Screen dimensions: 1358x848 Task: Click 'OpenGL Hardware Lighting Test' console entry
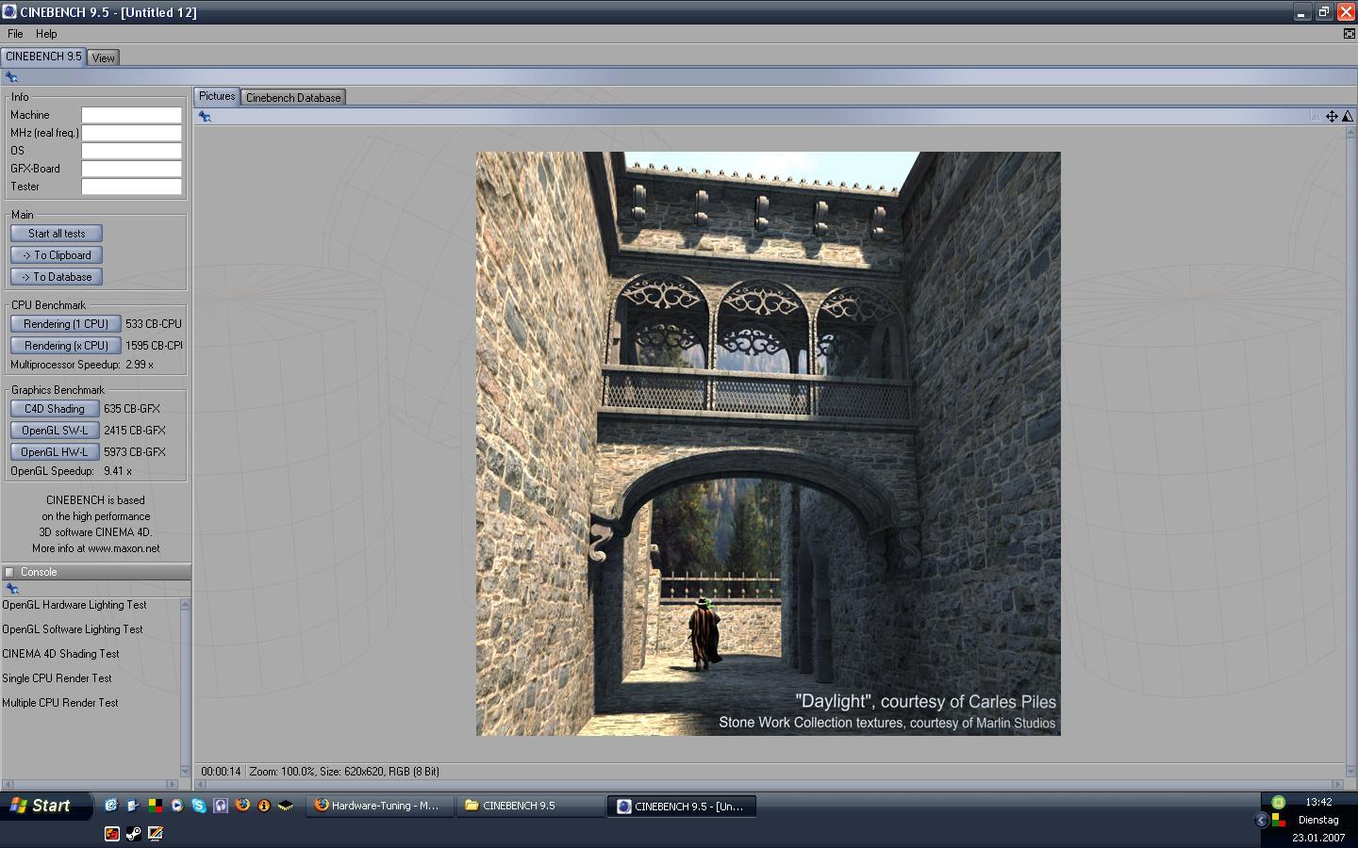click(75, 605)
